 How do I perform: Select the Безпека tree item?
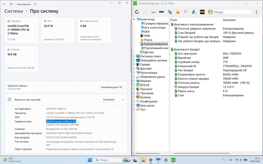click(143, 97)
